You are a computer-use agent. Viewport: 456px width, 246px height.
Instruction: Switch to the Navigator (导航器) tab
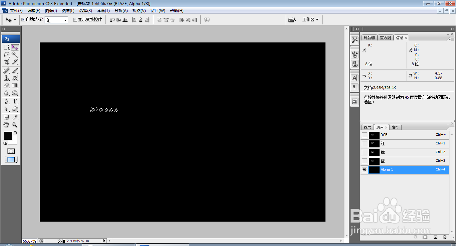(370, 38)
